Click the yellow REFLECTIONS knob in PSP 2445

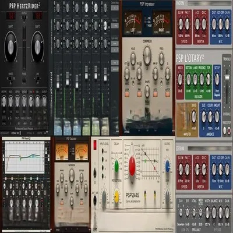pos(116,196)
